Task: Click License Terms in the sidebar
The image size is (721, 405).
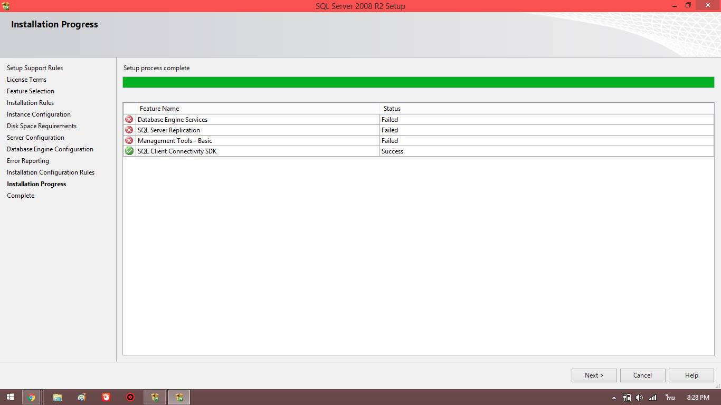Action: [x=26, y=80]
